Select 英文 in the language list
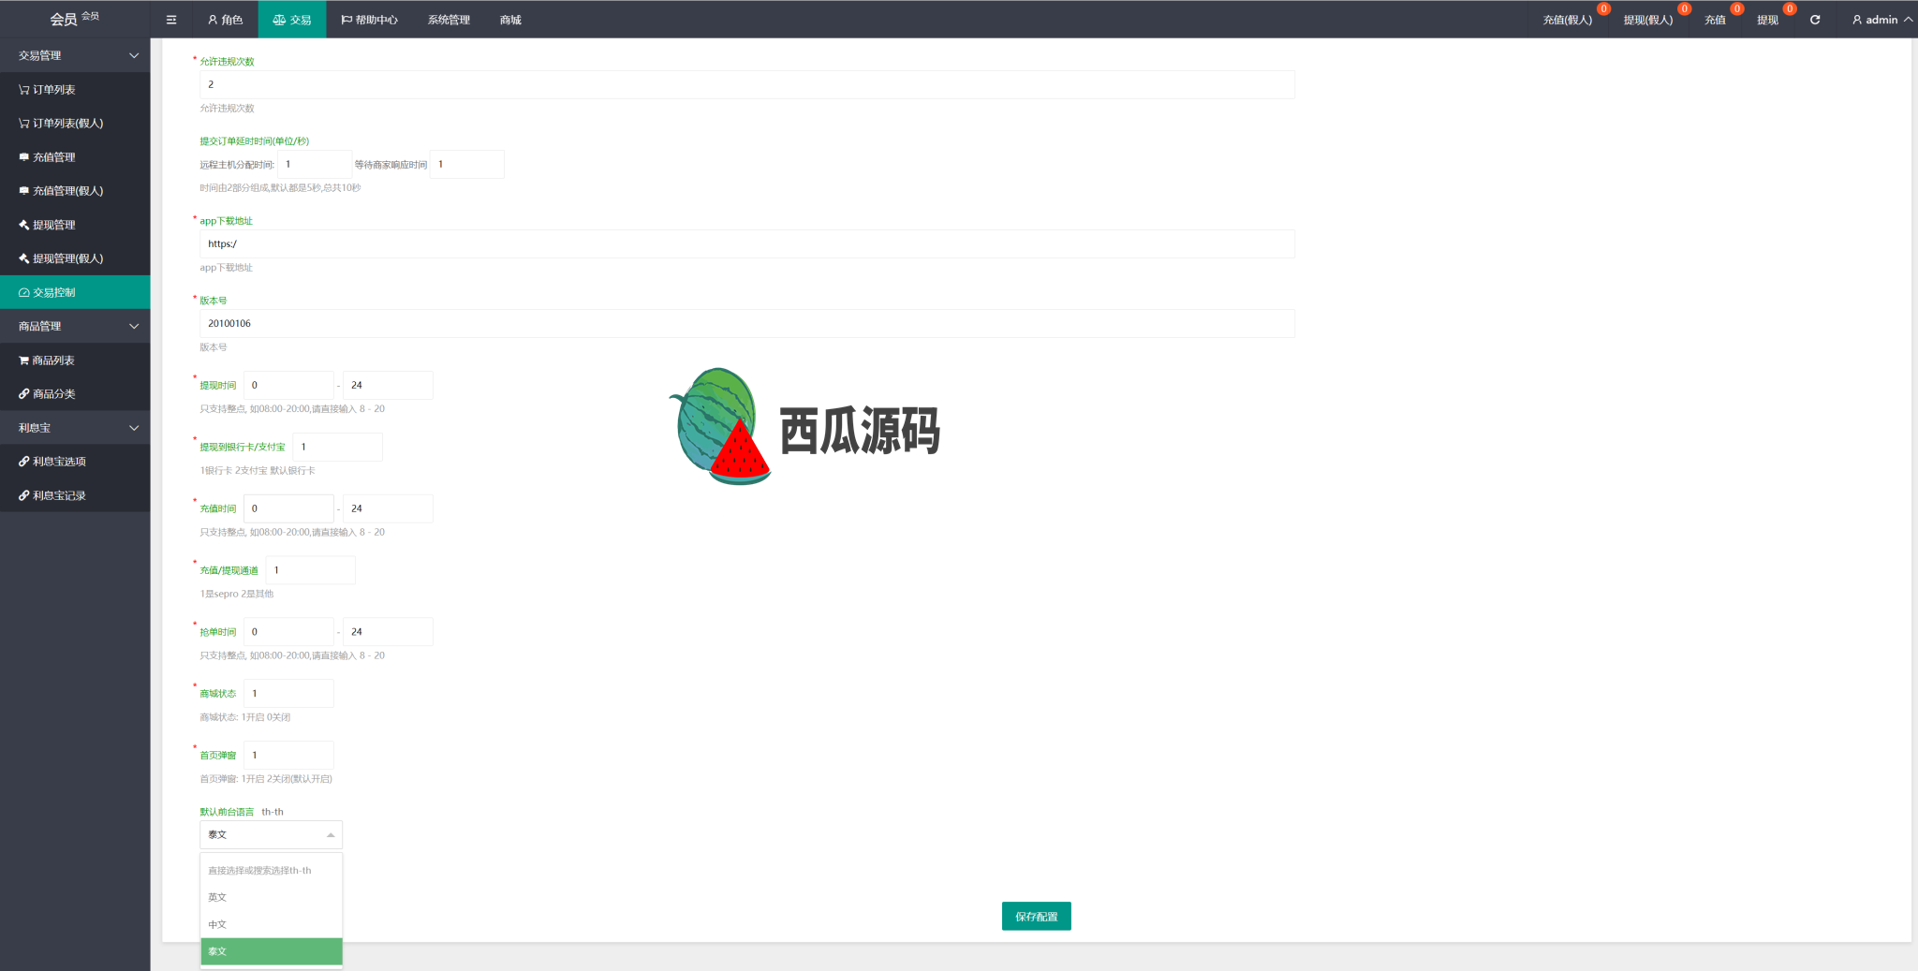This screenshot has height=971, width=1918. pyautogui.click(x=272, y=897)
